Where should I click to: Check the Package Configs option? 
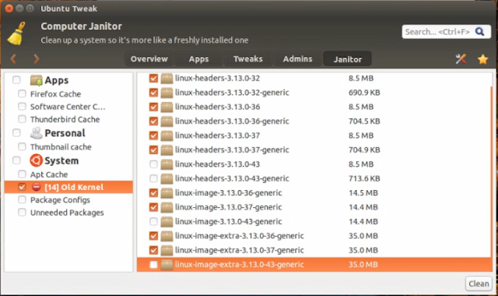coord(22,199)
